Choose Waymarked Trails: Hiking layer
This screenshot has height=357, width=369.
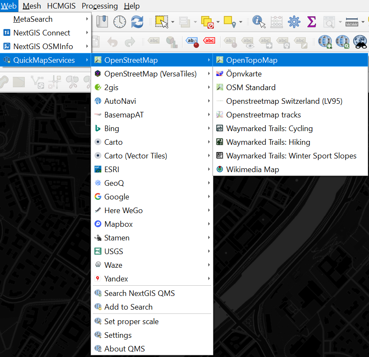(x=268, y=142)
